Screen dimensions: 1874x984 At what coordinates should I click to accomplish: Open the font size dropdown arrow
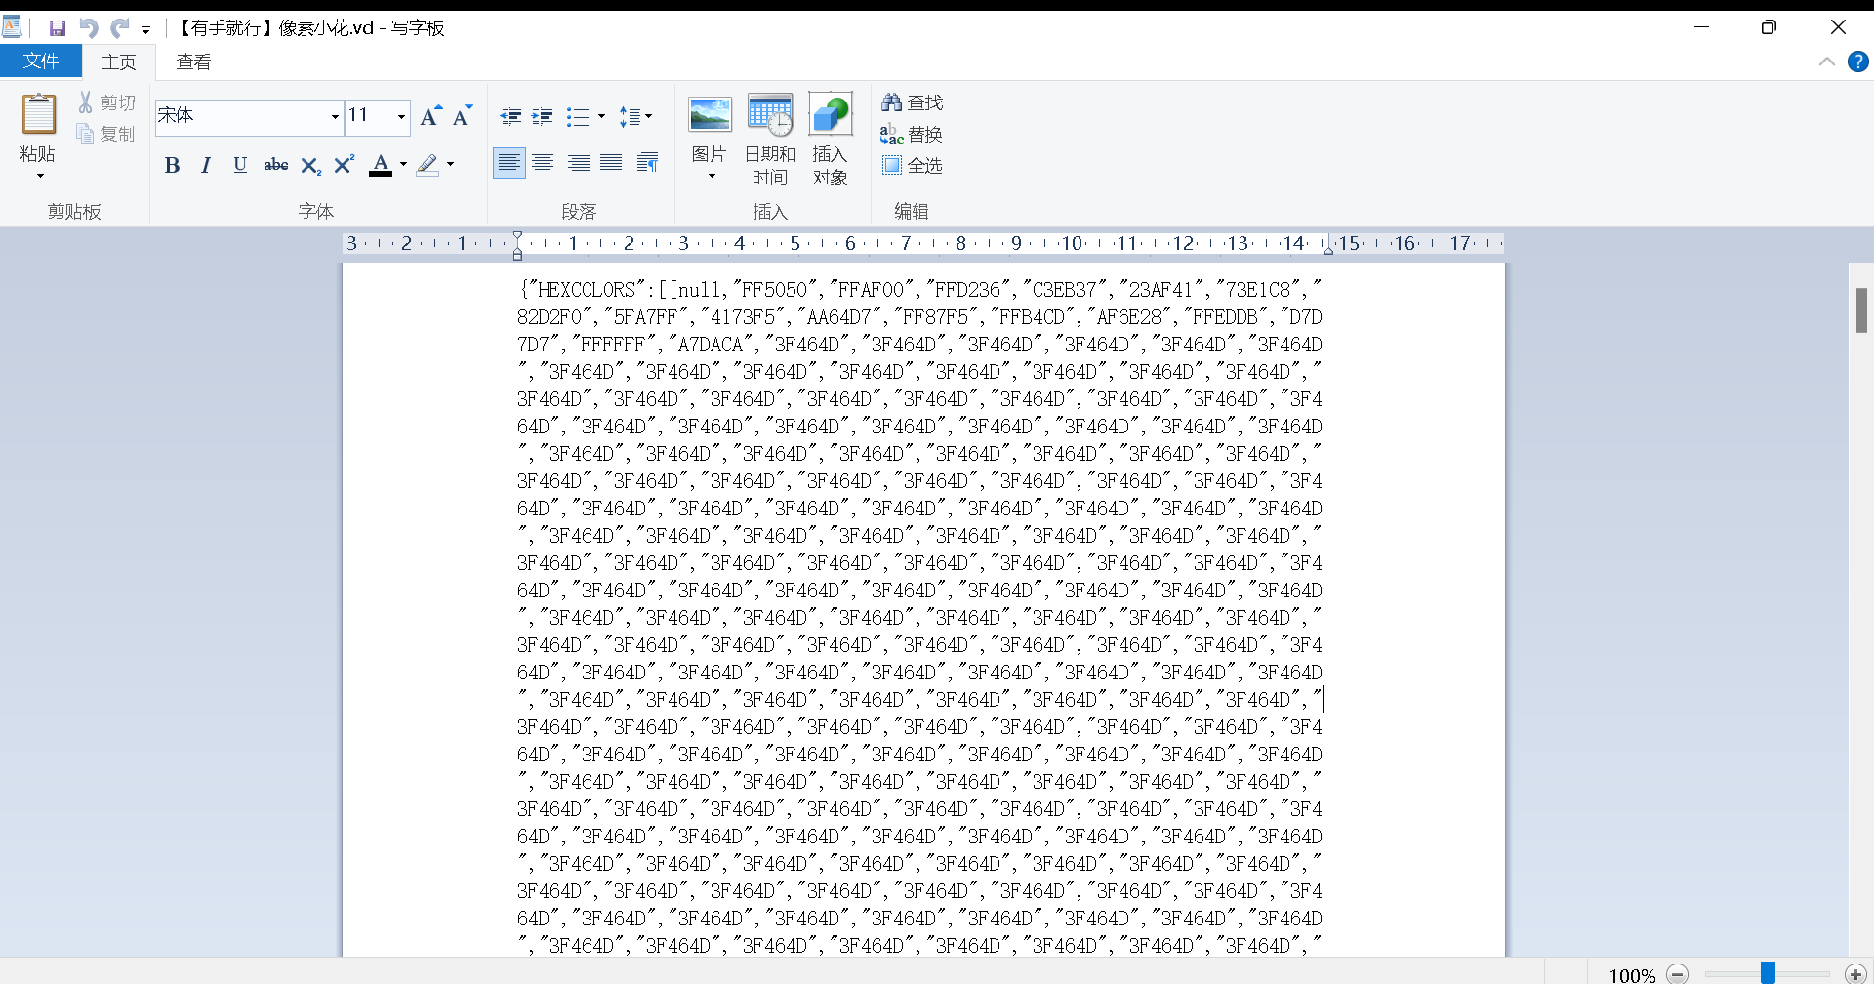pos(401,117)
